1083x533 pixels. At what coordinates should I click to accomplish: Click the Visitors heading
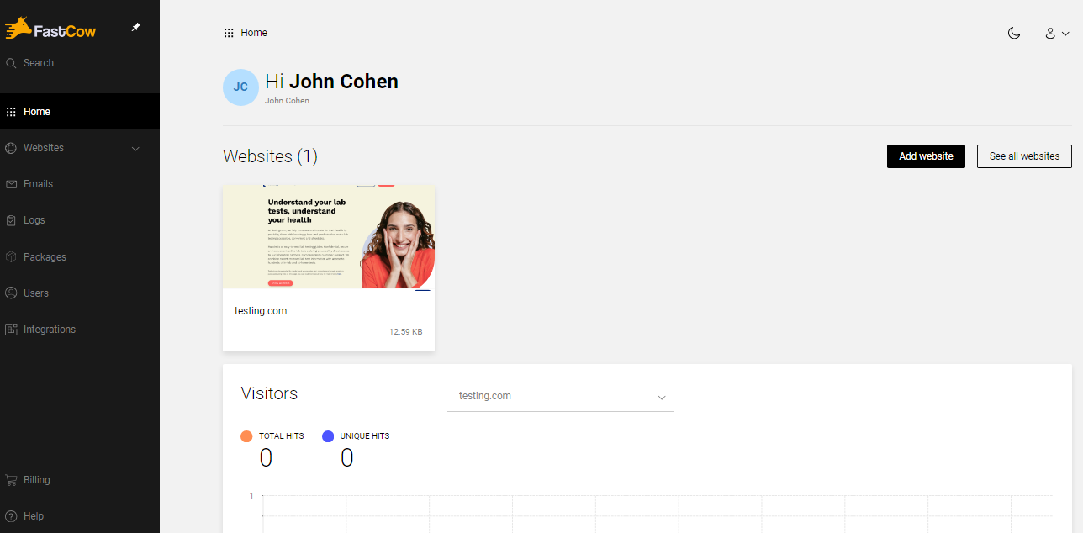click(269, 393)
